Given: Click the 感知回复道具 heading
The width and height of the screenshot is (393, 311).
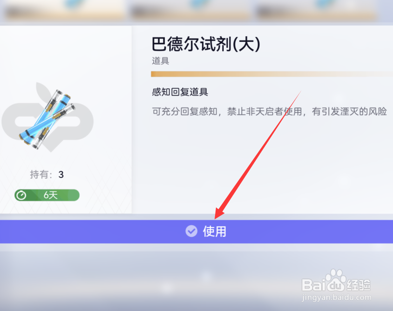Looking at the screenshot, I should [180, 92].
